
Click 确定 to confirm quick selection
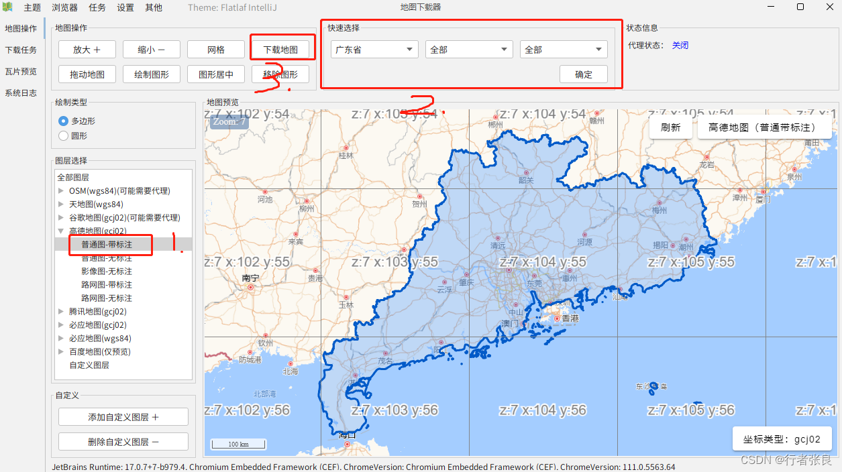584,74
